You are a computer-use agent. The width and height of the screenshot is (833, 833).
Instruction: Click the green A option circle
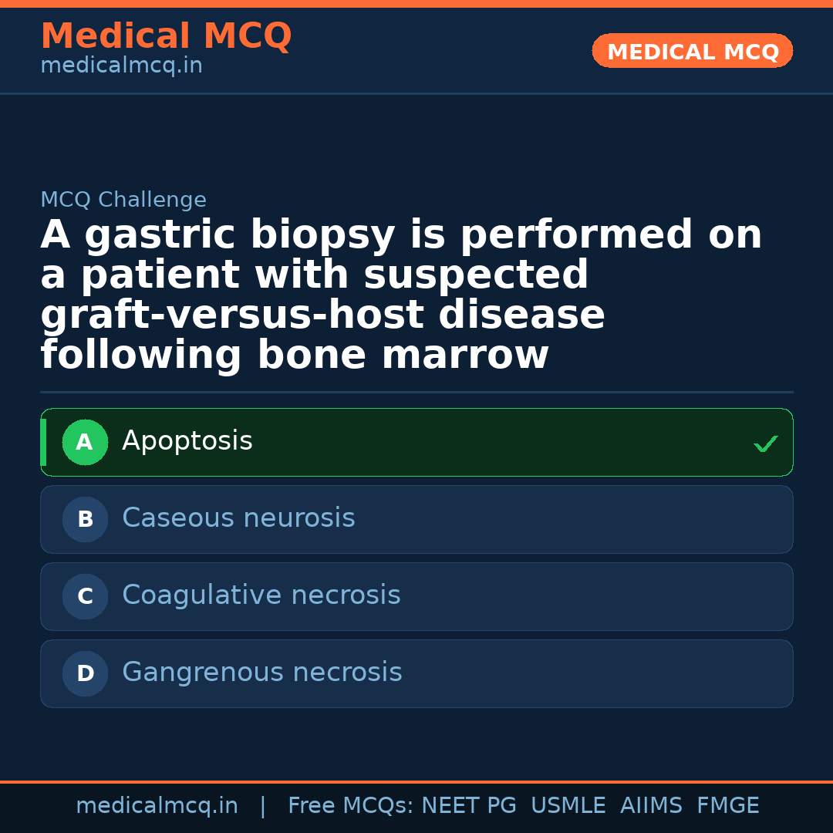[85, 443]
